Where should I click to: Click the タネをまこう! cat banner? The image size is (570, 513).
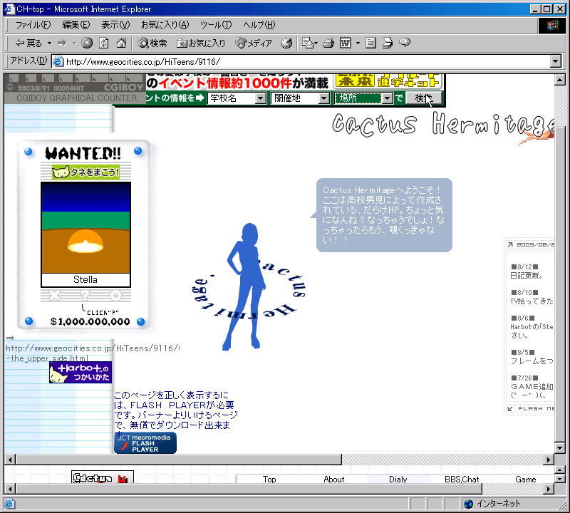[85, 172]
